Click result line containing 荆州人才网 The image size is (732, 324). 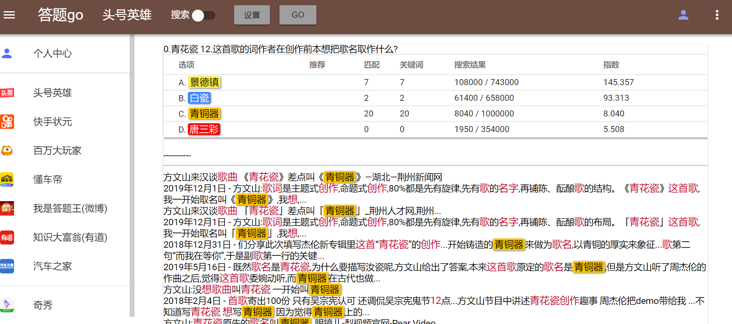pos(302,211)
